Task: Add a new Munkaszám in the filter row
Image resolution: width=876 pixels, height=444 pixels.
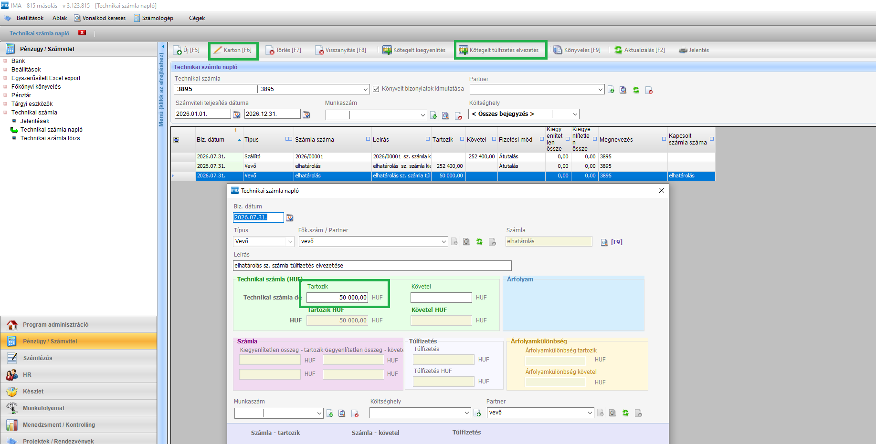Action: coord(433,115)
